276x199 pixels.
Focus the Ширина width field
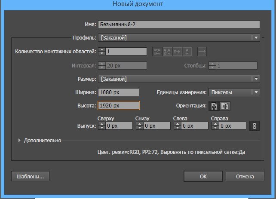pos(119,92)
